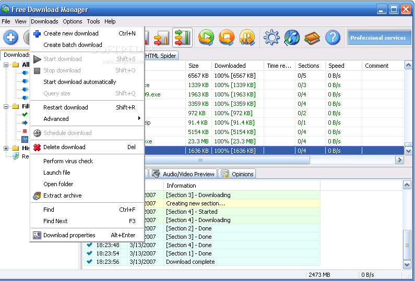Select the 6567 KB download row
Image resolution: width=415 pixels, height=281 pixels.
tap(275, 76)
